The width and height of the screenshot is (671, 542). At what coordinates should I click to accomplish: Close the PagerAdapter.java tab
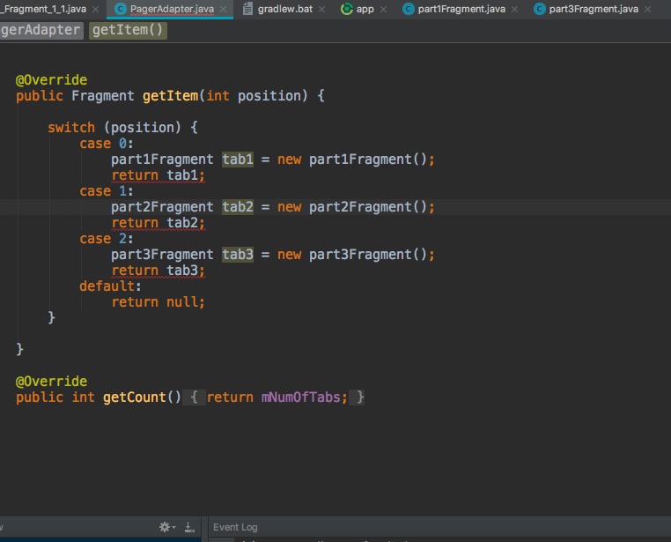(x=223, y=9)
